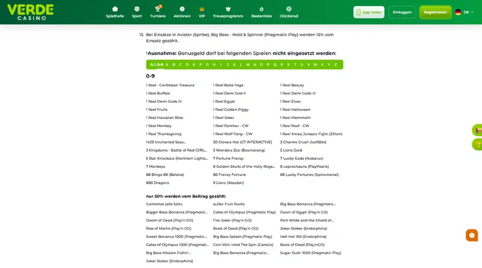Select the ALL filter tab
The width and height of the screenshot is (482, 268).
pos(153,64)
